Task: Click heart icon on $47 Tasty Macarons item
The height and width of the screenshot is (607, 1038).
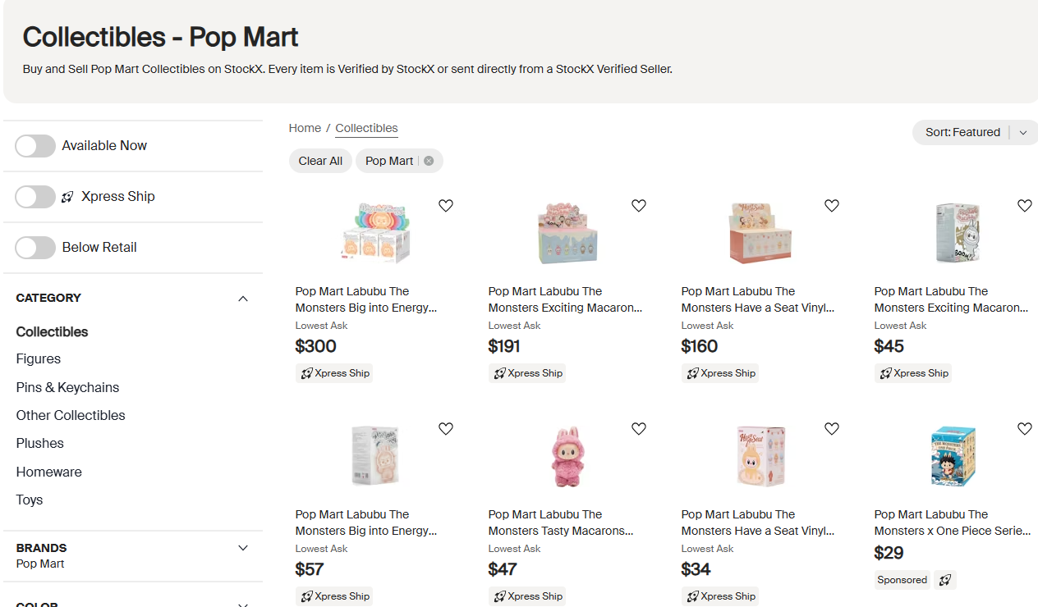Action: point(639,429)
